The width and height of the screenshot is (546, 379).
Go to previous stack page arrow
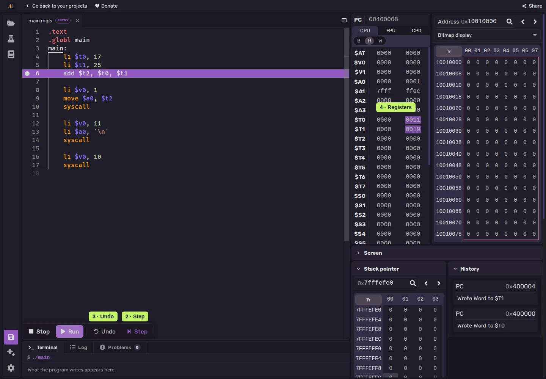pos(426,283)
